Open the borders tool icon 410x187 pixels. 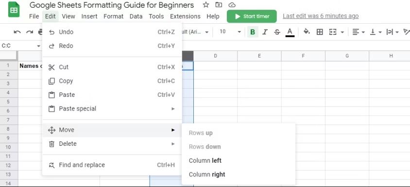320,32
